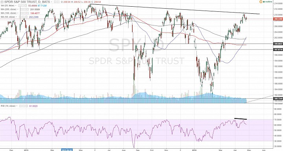Viewport: 283px width, 151px height.
Task: Collapse the indicator legend with the top-left minus box
Action: pos(2,2)
